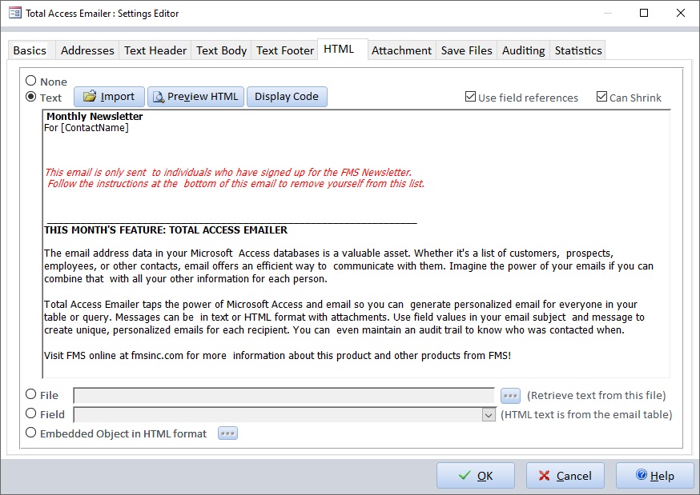
Task: Switch to the Attachment tab
Action: point(401,50)
